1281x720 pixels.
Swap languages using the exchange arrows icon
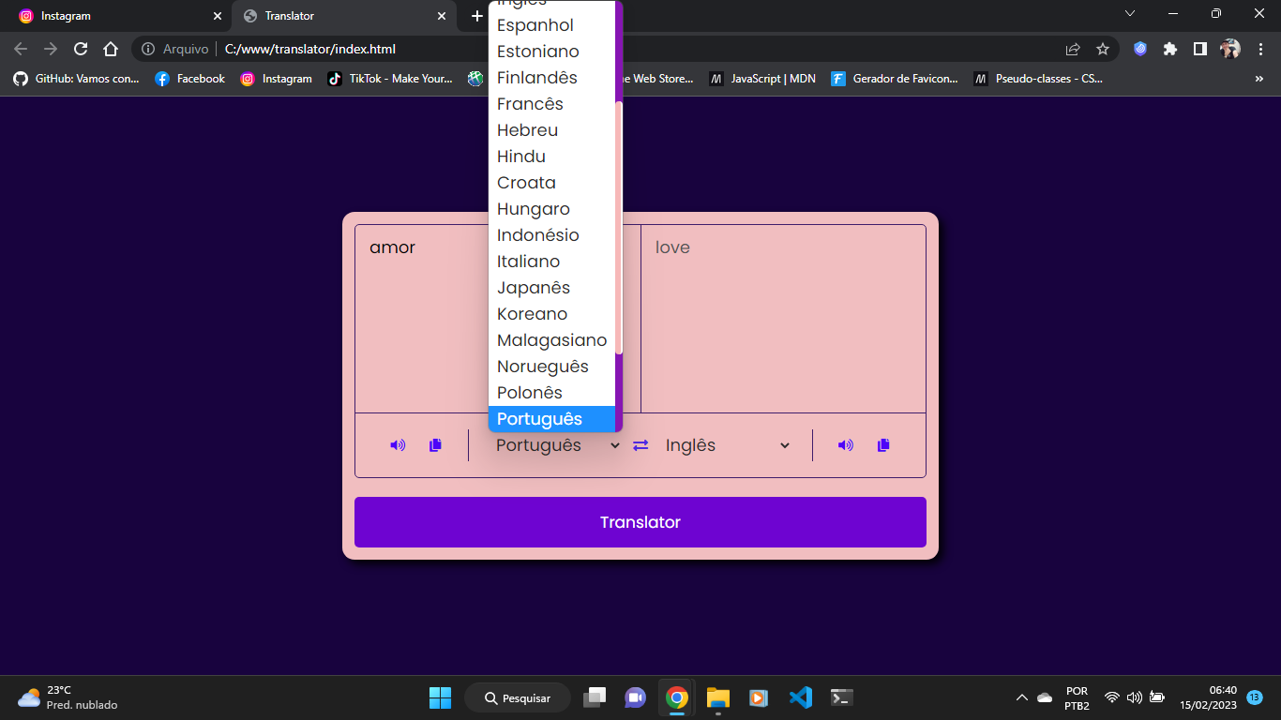640,445
